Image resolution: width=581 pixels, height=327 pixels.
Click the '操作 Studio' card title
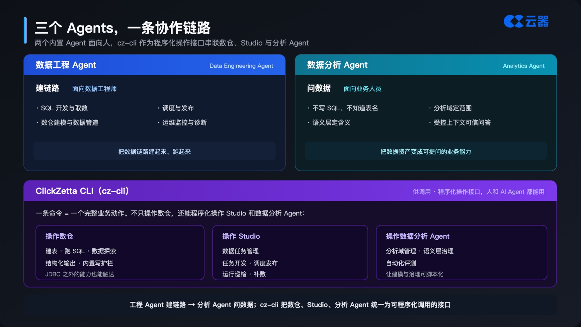(241, 236)
